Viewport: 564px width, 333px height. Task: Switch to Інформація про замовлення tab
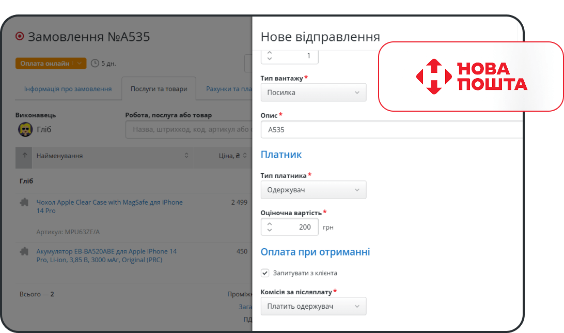[x=68, y=89]
